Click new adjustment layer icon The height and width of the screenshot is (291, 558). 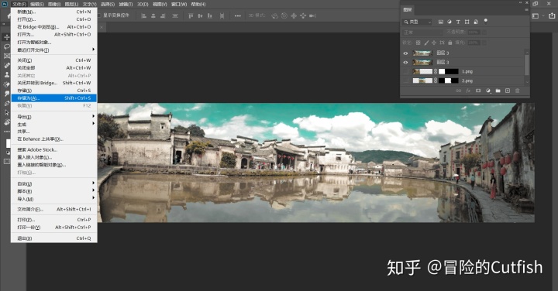(488, 91)
